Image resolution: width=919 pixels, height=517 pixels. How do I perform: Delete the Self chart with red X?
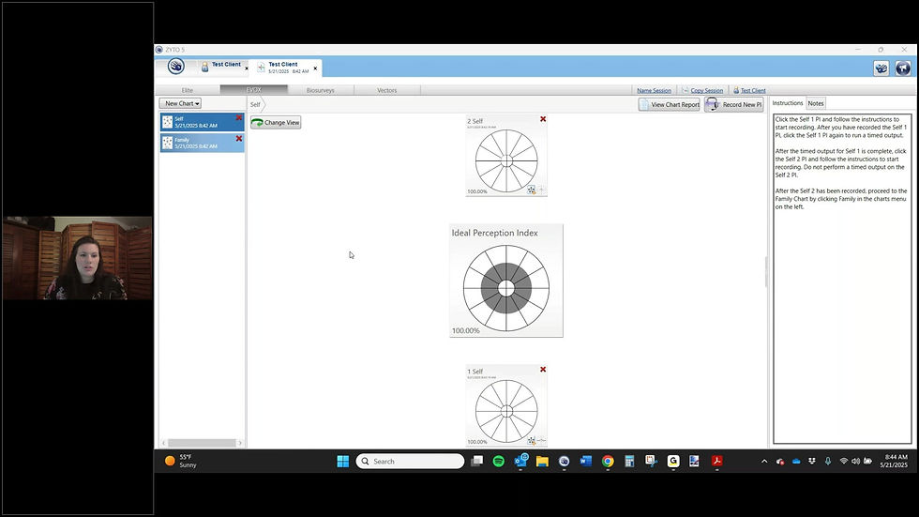(x=239, y=118)
